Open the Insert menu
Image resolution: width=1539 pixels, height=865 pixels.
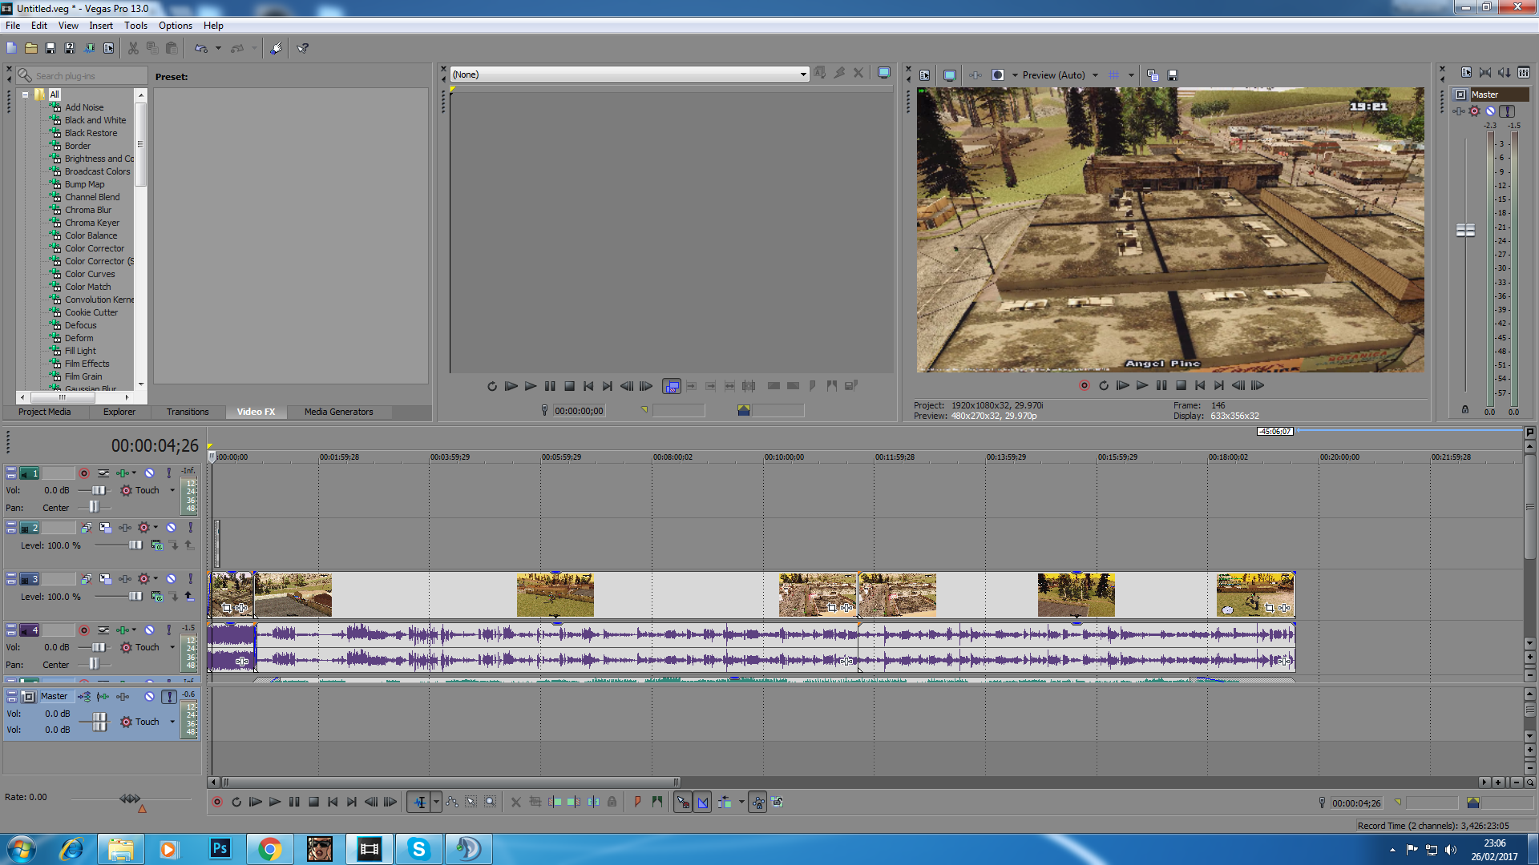pyautogui.click(x=101, y=26)
